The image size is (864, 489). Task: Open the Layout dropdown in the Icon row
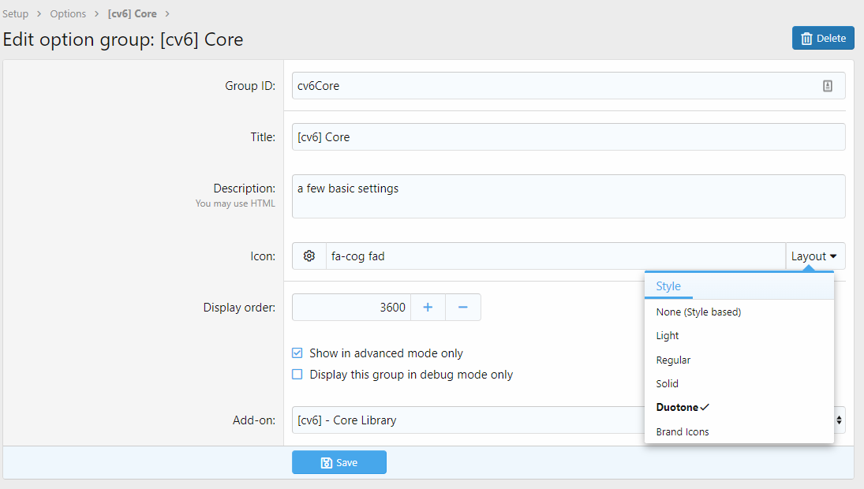[814, 256]
